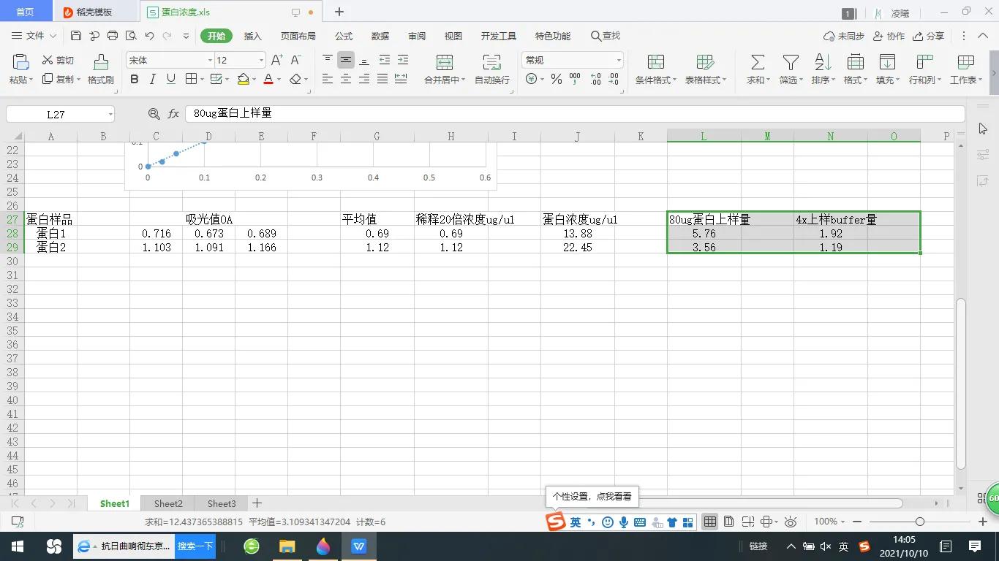Image resolution: width=999 pixels, height=561 pixels.
Task: Increase the cell indent
Action: click(402, 60)
